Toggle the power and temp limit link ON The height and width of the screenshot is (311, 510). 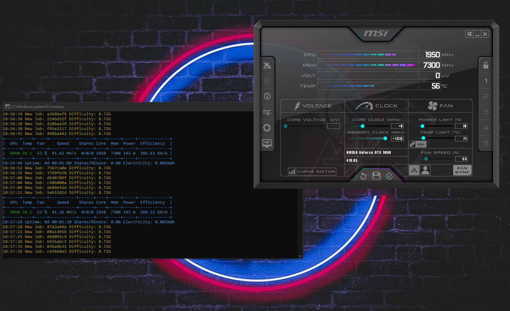point(418,144)
